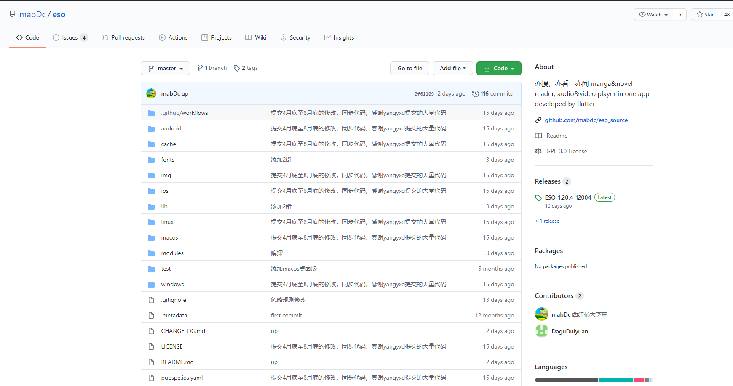Click the pubspe.ios.yaml file icon
Viewport: 733px width, 386px height.
pos(151,378)
